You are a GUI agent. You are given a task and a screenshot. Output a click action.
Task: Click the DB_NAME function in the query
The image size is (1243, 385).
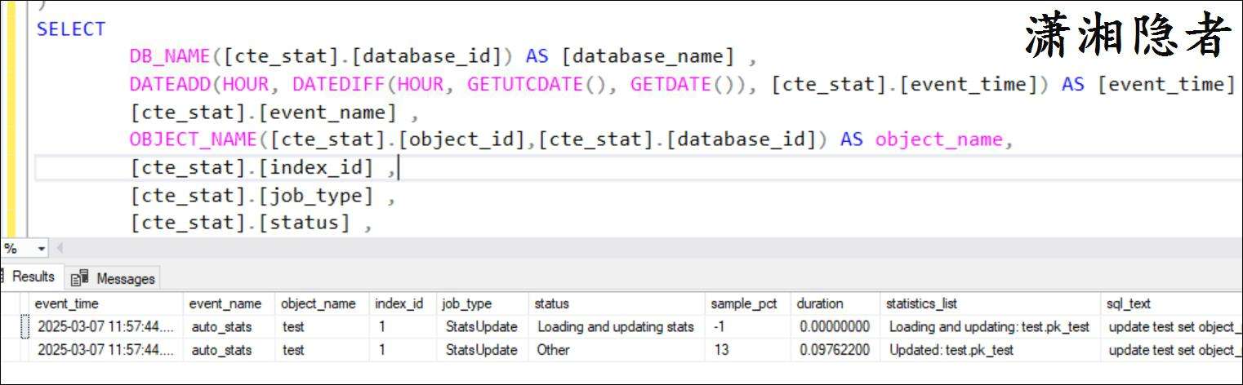point(170,56)
